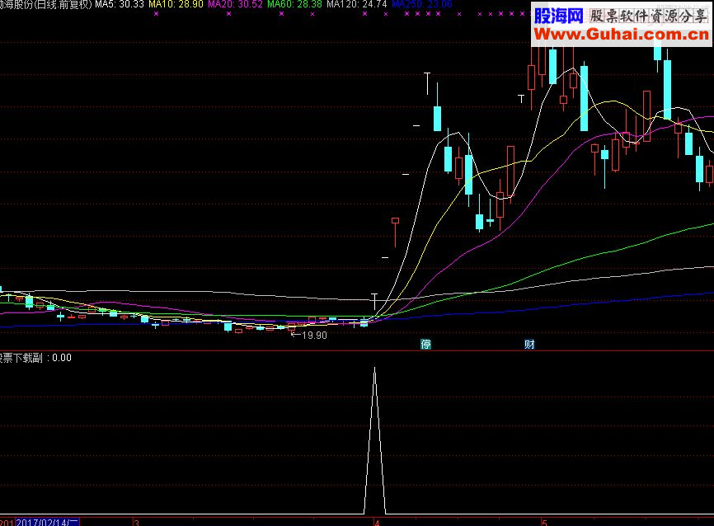Select the MA20: 30.52 indicator label
Image resolution: width=714 pixels, height=526 pixels.
click(235, 5)
